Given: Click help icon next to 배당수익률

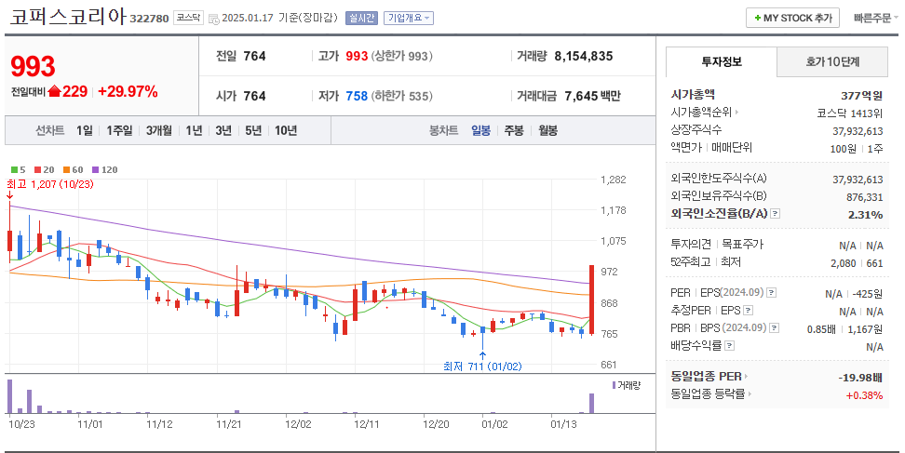Looking at the screenshot, I should click(729, 346).
